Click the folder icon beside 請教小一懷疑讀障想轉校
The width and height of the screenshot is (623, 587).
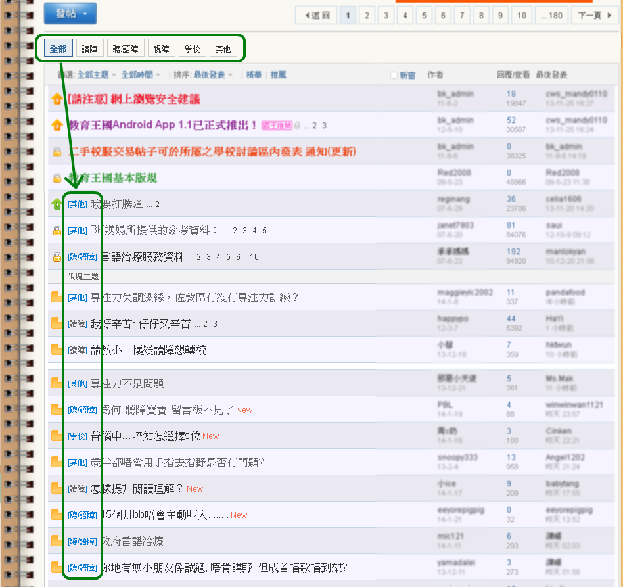[57, 350]
